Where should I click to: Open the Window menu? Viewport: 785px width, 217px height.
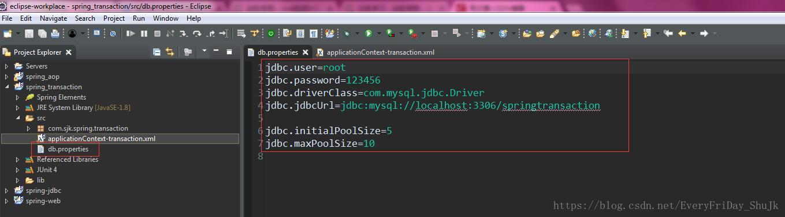[166, 18]
